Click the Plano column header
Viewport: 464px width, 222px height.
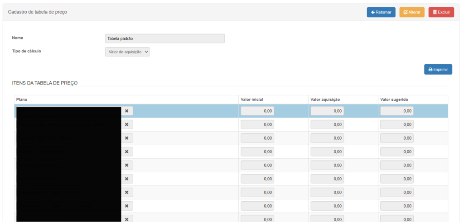tap(23, 99)
